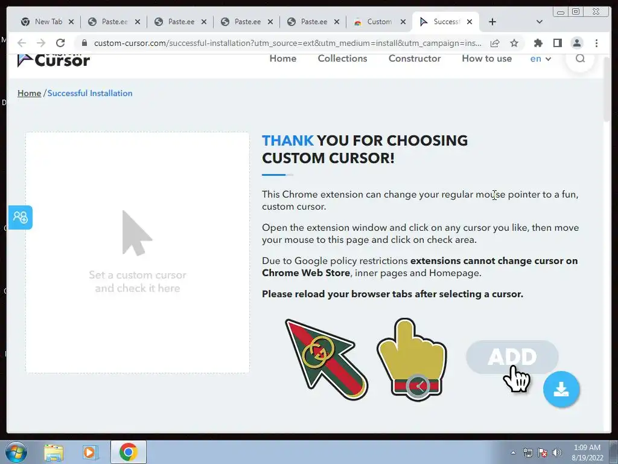Toggle the Chrome side panel icon
618x464 pixels.
[x=557, y=43]
